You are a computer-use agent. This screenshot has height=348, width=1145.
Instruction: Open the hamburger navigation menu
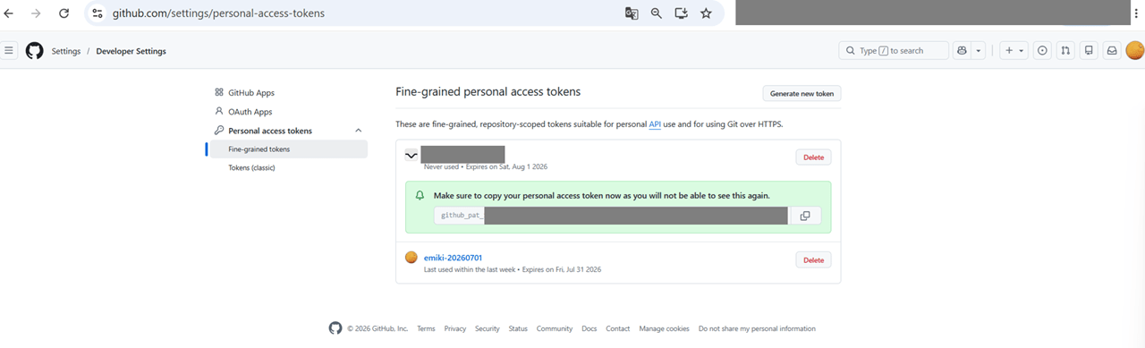[x=9, y=51]
